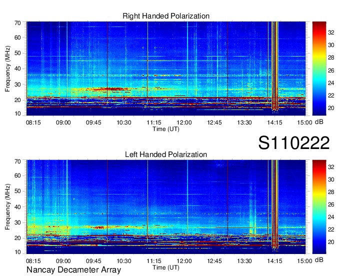Click the 12:00 time tick under the lower plot
Screen dimensions: 340x276
click(184, 261)
